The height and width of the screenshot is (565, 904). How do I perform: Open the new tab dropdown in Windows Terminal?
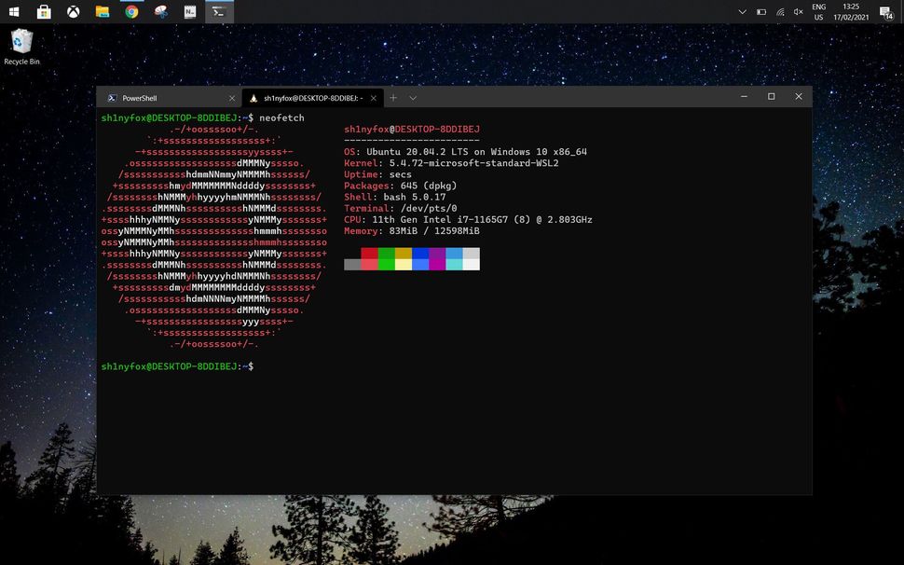(x=413, y=97)
